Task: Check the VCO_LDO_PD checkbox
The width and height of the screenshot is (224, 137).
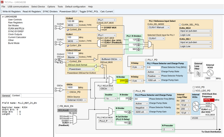Action: click(194, 91)
